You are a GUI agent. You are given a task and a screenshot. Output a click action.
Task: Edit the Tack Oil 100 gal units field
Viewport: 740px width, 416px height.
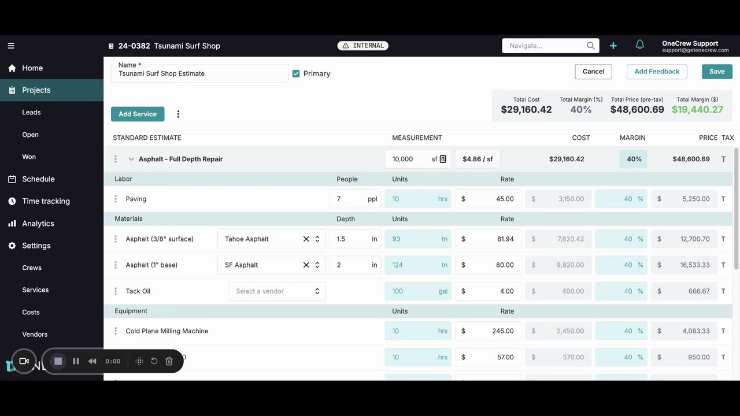pos(418,291)
